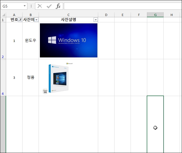Select column D header

(x=106, y=15)
